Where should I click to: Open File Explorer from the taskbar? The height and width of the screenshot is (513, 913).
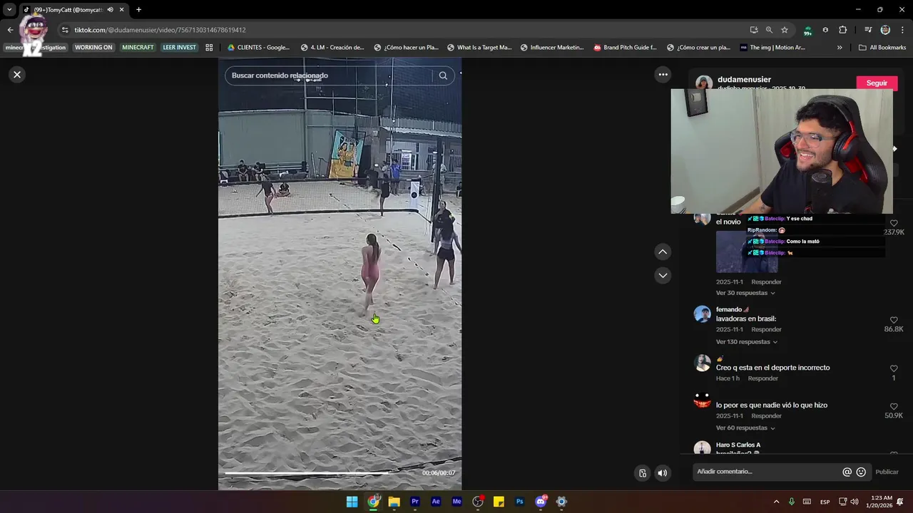394,502
